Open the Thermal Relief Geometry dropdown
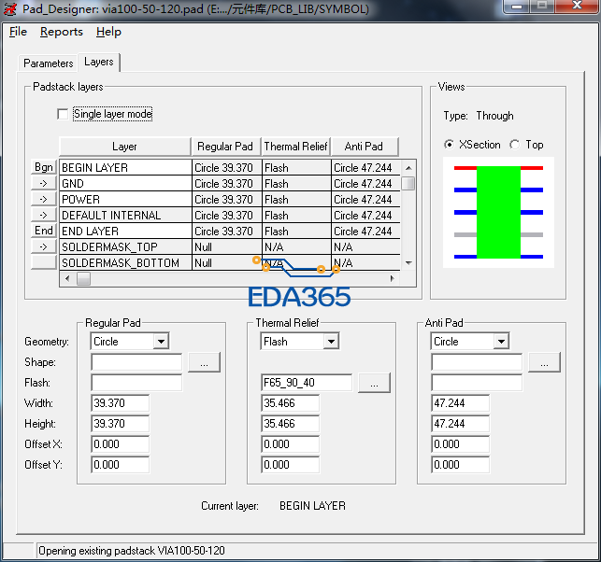The image size is (601, 562). point(332,341)
